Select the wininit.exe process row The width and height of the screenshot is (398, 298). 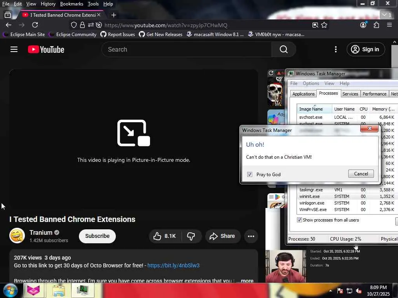(x=347, y=196)
